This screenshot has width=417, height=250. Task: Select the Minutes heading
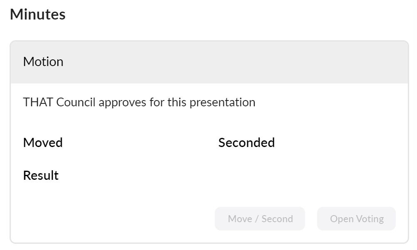coord(37,15)
